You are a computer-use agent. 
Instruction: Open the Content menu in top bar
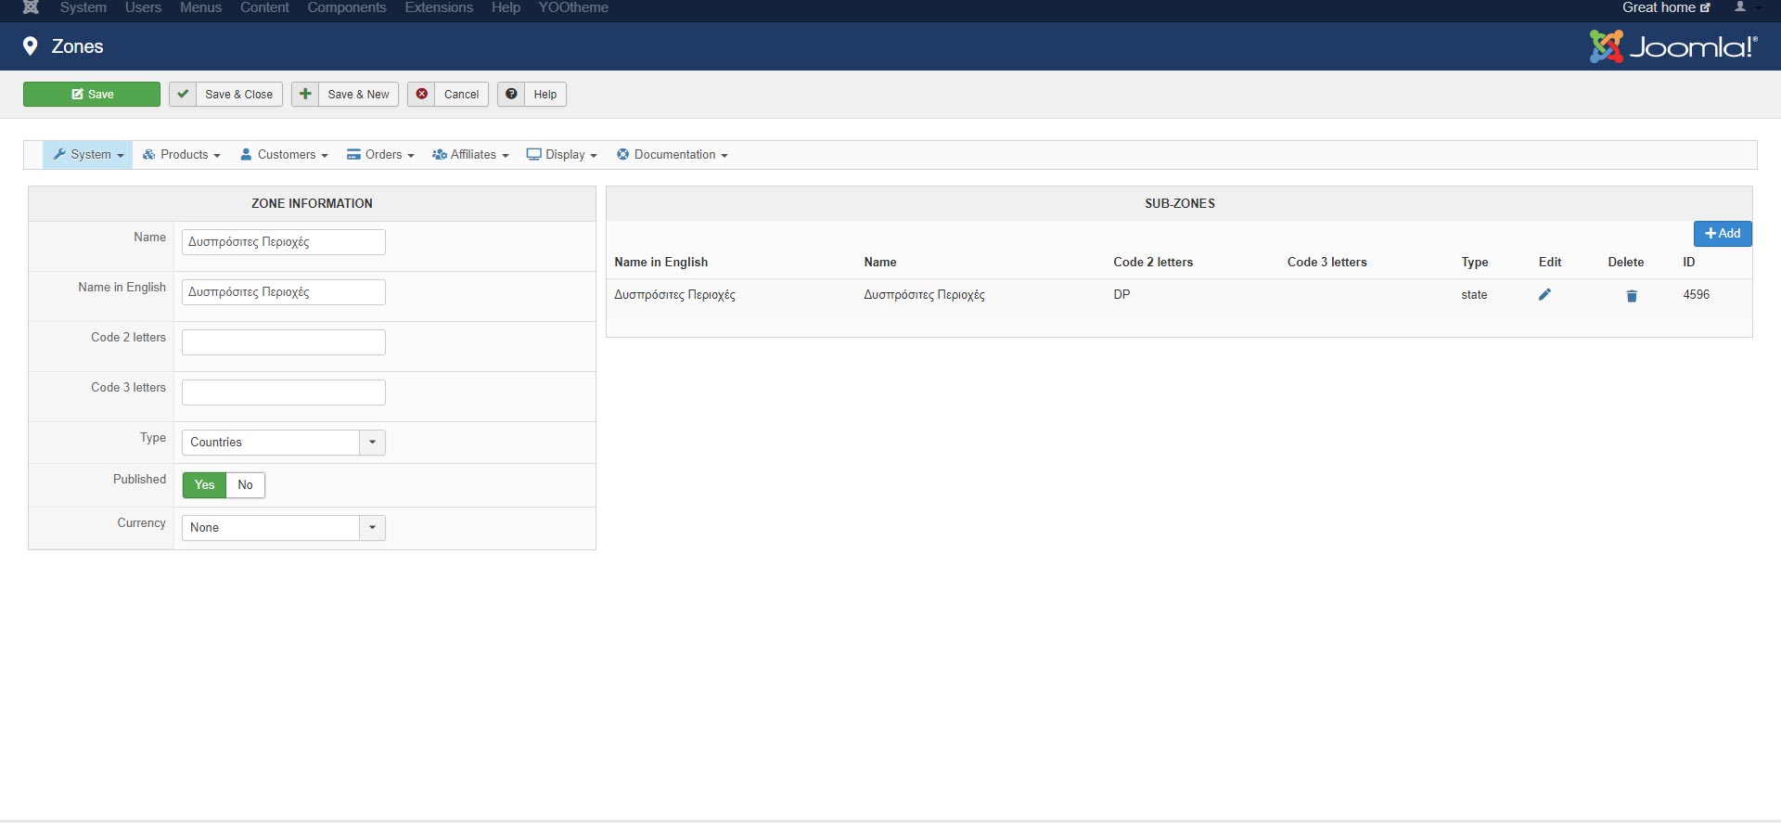(264, 7)
